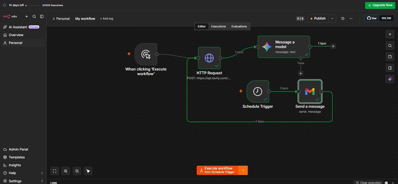This screenshot has width=398, height=184.
Task: Click the plus icon beside the n8n logo
Action: pos(27,16)
